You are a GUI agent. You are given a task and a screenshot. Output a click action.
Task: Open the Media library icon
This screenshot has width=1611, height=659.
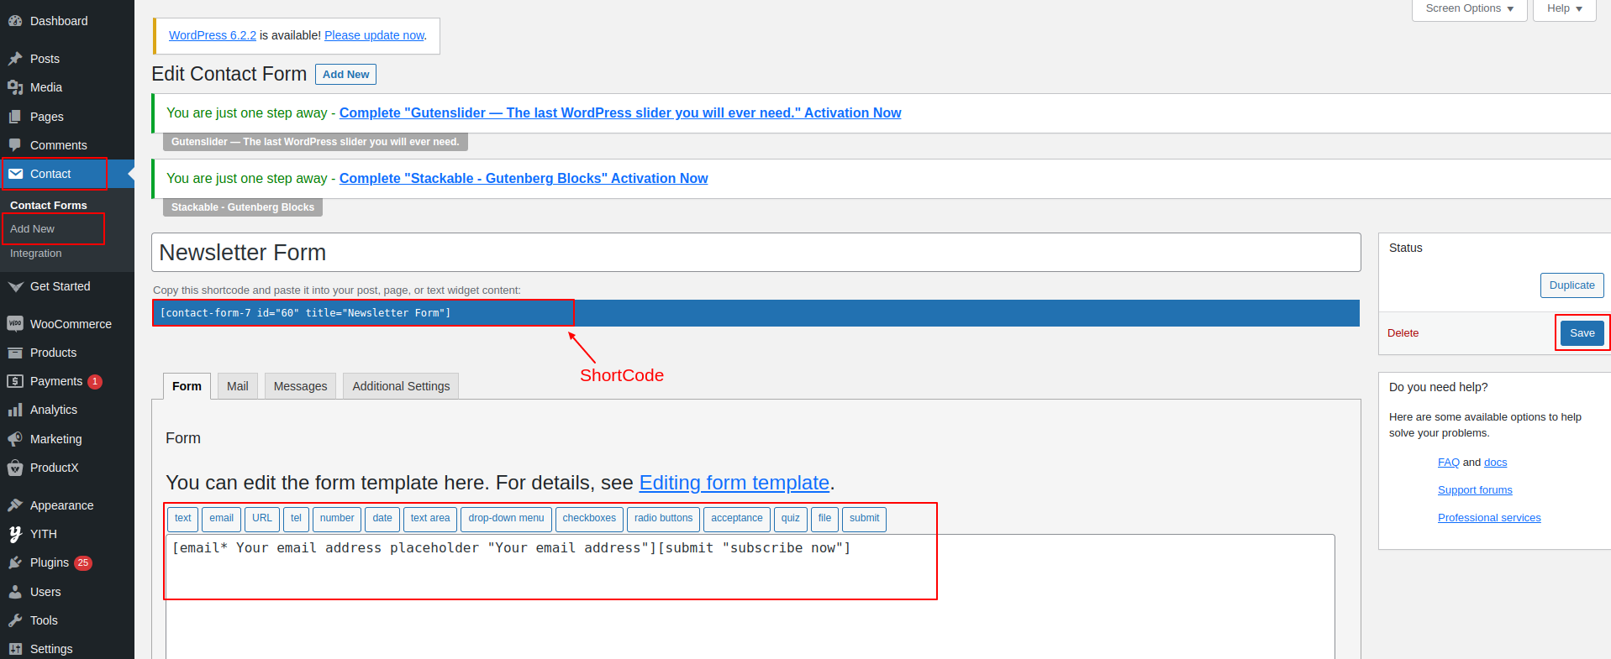[x=15, y=87]
